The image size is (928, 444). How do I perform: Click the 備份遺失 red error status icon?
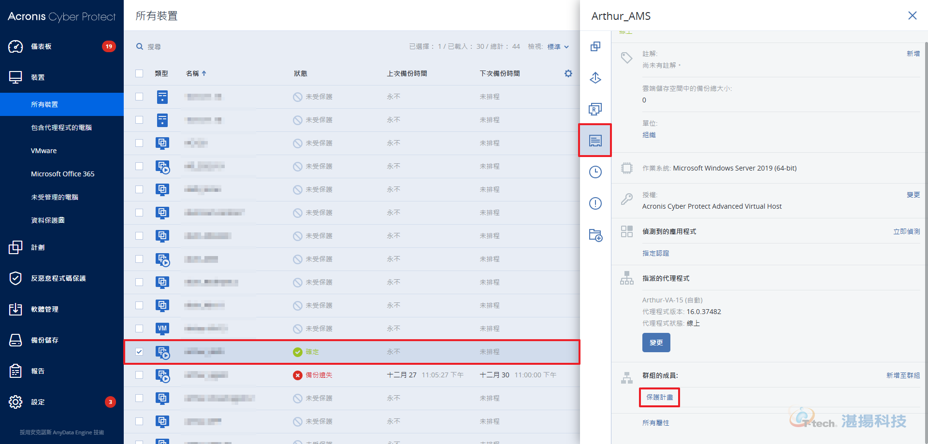point(298,375)
